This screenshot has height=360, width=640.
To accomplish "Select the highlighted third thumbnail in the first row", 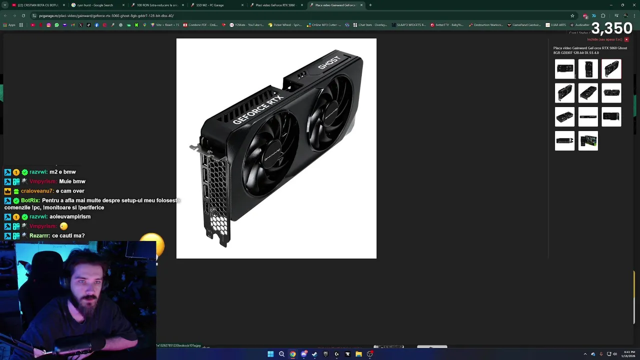I will 611,69.
